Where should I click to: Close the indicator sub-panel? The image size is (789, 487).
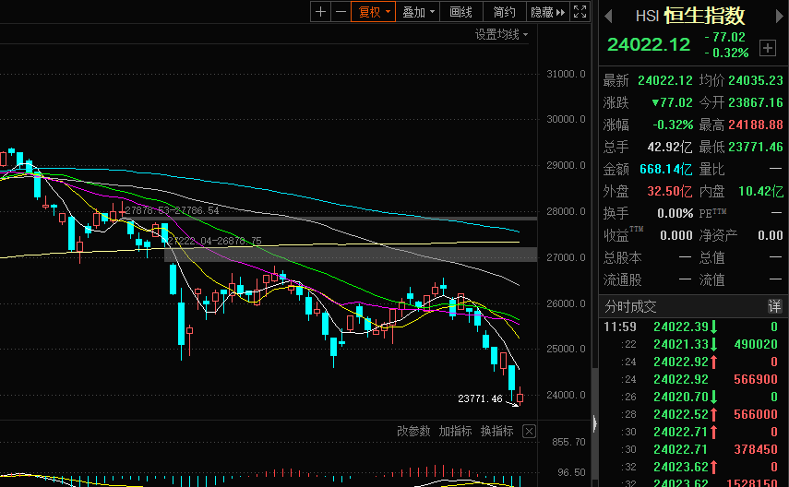[529, 431]
